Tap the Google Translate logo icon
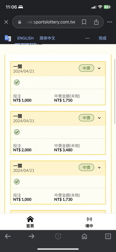The height and width of the screenshot is (252, 116). point(8,38)
